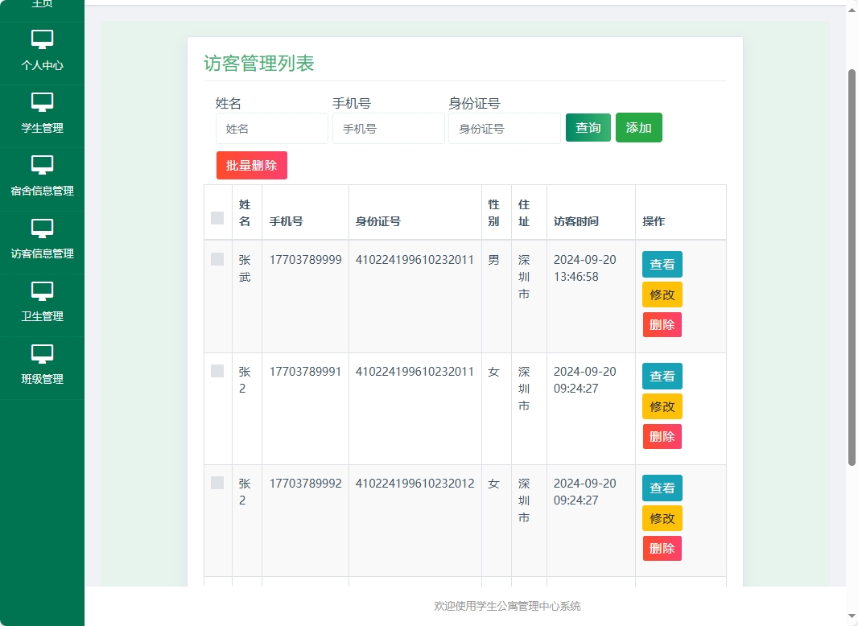Click the 主页 item at sidebar top
Image resolution: width=858 pixels, height=626 pixels.
tap(42, 4)
